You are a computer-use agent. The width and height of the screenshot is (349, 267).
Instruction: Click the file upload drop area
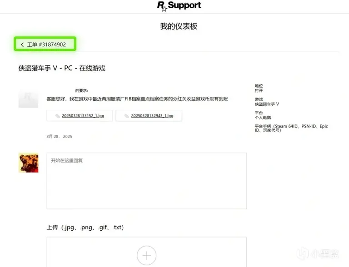click(x=147, y=252)
